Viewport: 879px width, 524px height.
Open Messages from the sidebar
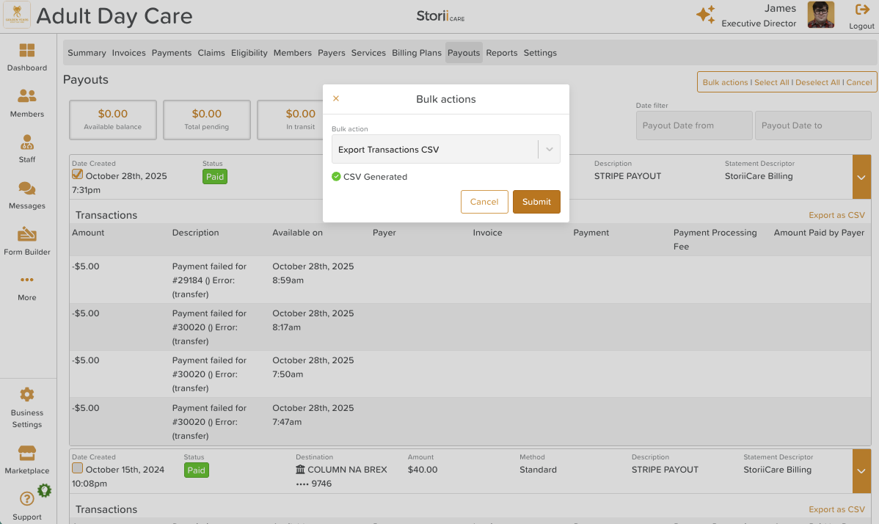tap(27, 189)
